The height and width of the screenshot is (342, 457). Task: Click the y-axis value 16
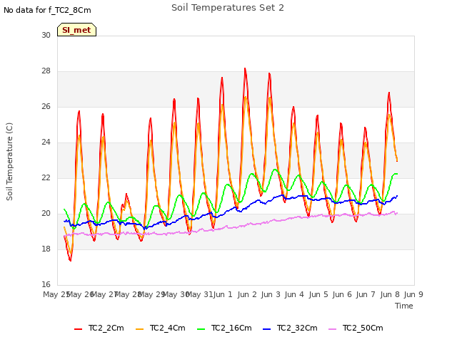(x=46, y=284)
